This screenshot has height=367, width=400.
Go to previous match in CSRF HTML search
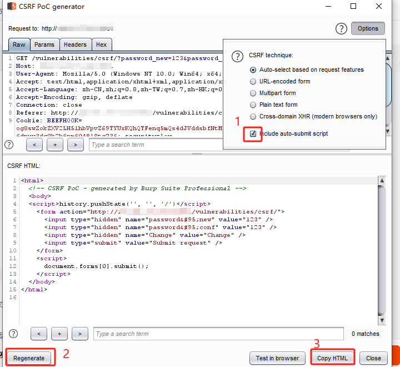point(39,334)
